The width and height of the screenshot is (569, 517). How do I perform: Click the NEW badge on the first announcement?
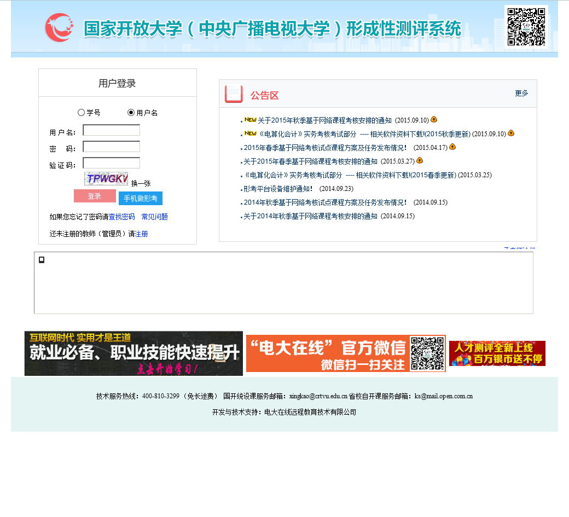[x=251, y=120]
